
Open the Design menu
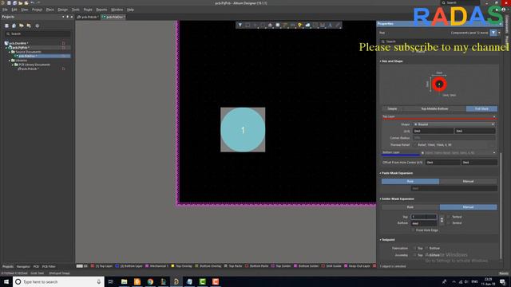coord(62,10)
